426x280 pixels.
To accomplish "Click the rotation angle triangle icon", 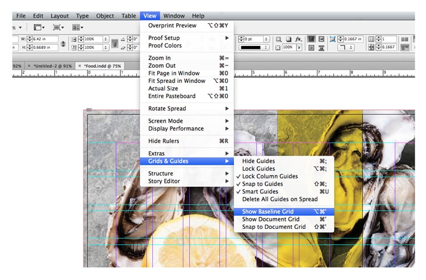I will (123, 39).
